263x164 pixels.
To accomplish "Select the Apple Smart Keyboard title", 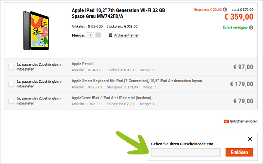I will tap(137, 81).
